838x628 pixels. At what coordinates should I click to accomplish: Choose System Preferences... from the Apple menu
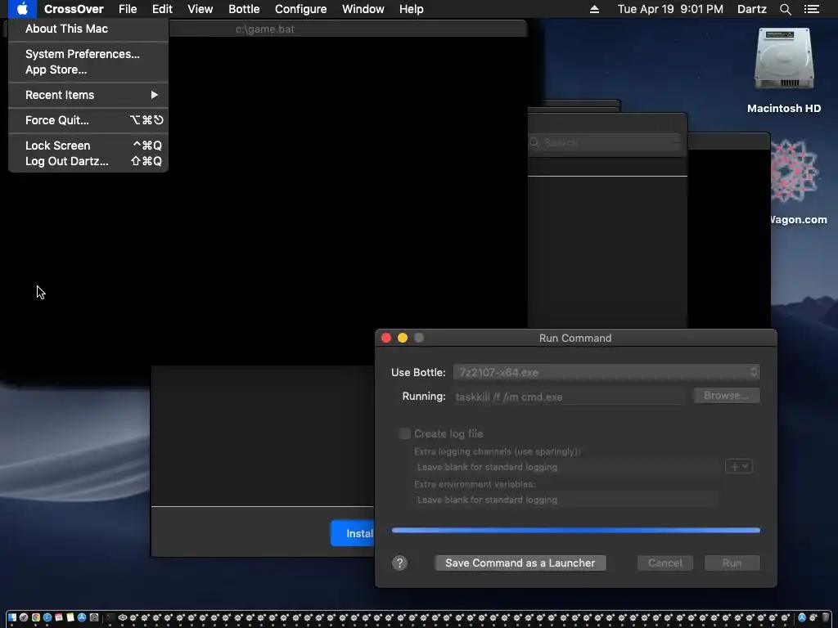(x=88, y=54)
